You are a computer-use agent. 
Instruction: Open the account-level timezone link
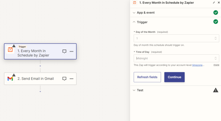coord(197,65)
